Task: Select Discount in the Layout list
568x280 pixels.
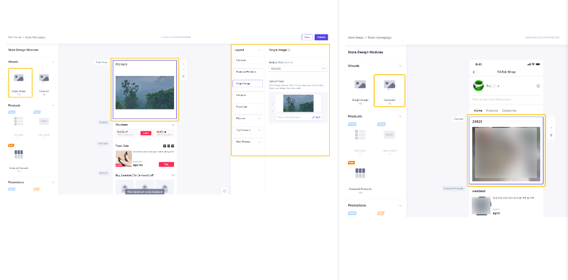Action: pos(248,118)
